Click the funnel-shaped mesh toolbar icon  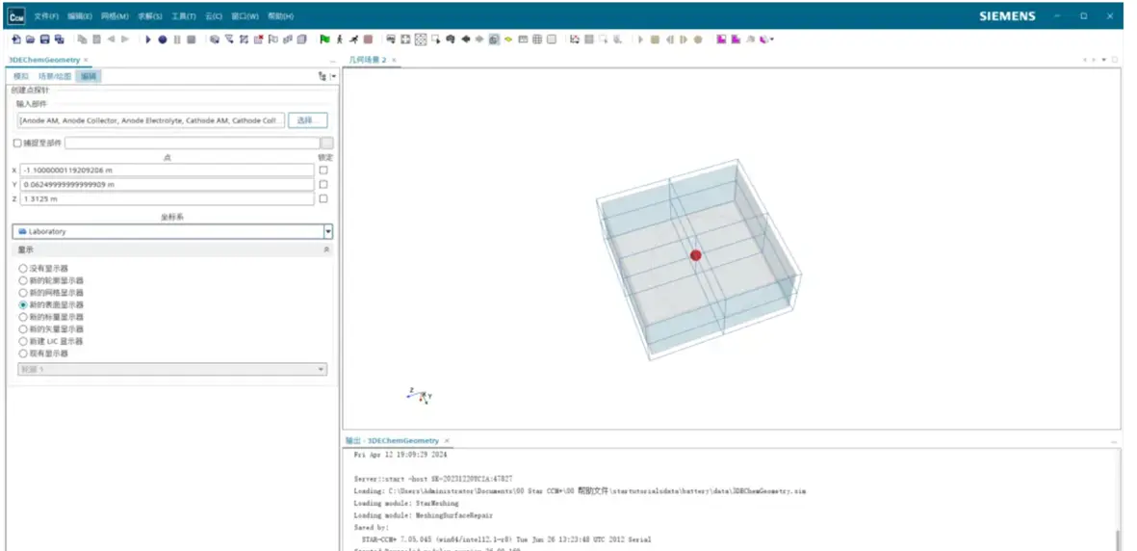coord(229,39)
